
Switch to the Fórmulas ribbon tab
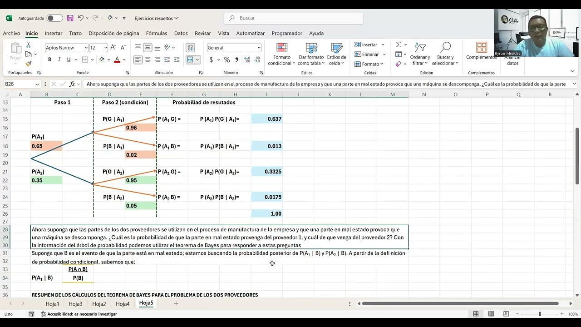click(x=157, y=33)
